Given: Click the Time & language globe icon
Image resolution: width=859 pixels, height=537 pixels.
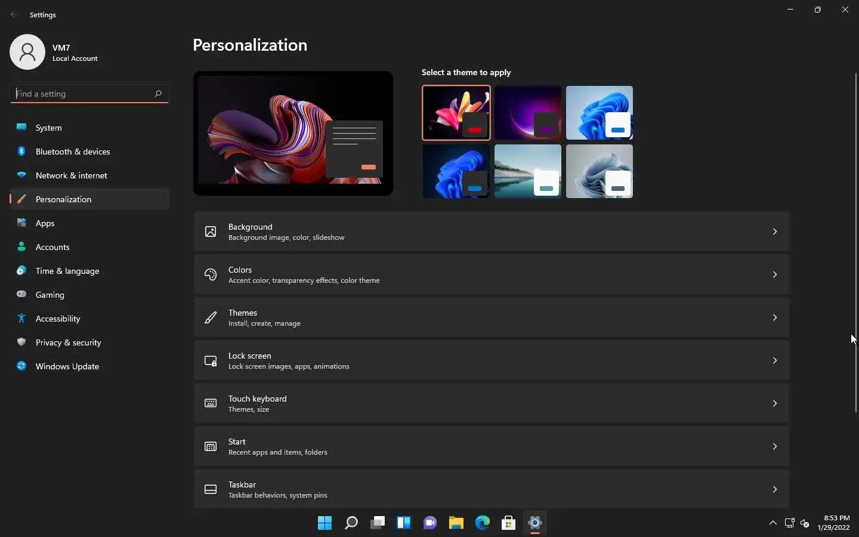Looking at the screenshot, I should tap(21, 270).
